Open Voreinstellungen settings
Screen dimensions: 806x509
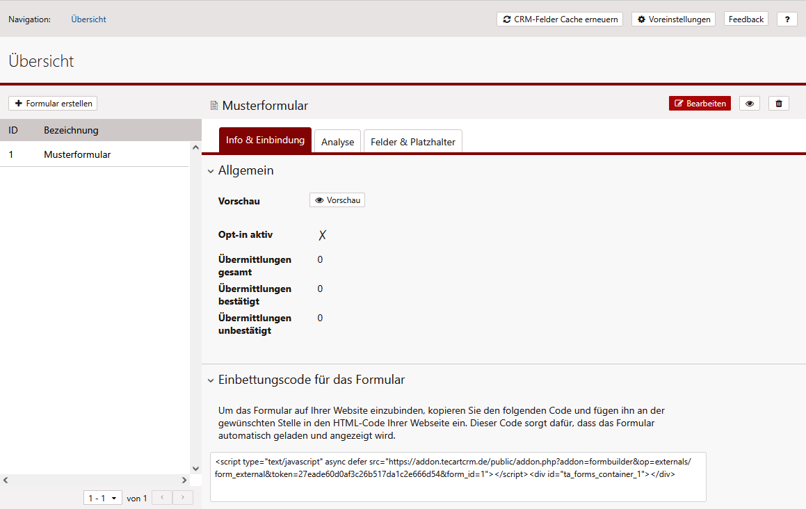pos(673,19)
